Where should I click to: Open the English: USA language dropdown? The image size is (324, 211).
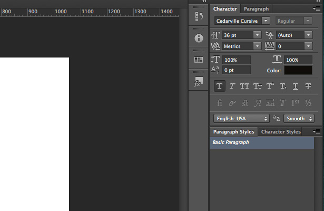pos(241,119)
